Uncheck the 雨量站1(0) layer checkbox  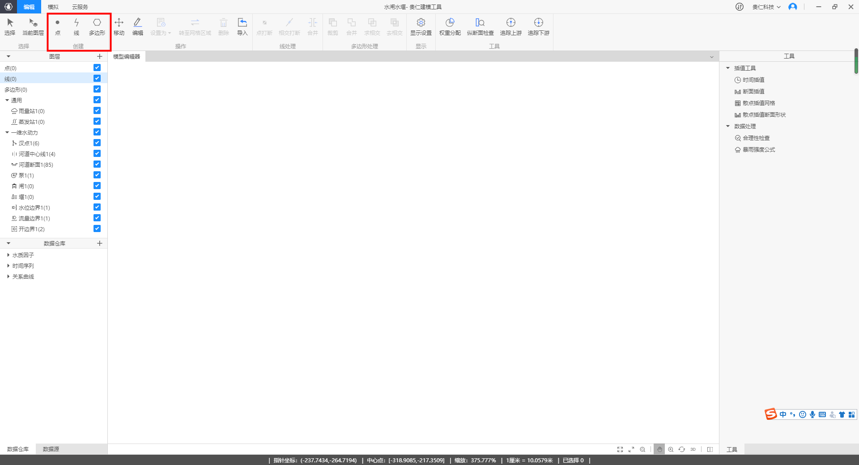pyautogui.click(x=97, y=110)
